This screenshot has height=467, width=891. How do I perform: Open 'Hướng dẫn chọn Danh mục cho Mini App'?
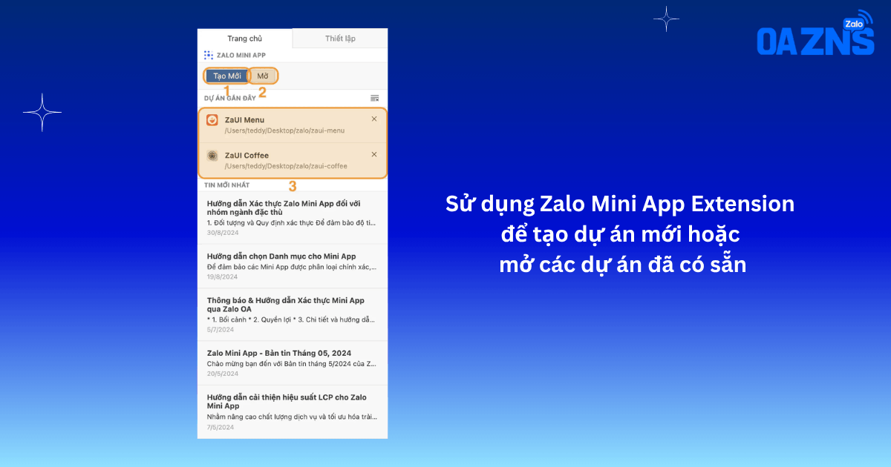point(293,266)
